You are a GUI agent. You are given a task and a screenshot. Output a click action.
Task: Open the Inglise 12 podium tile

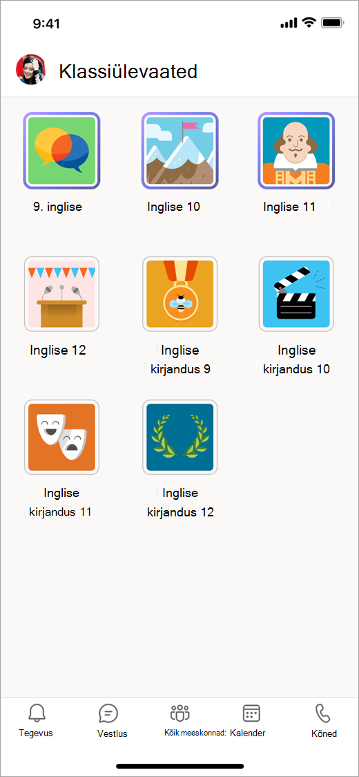[x=62, y=294]
